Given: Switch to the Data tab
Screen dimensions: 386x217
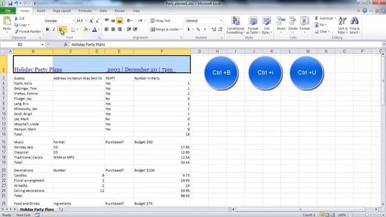Looking at the screenshot, I should click(x=103, y=11).
